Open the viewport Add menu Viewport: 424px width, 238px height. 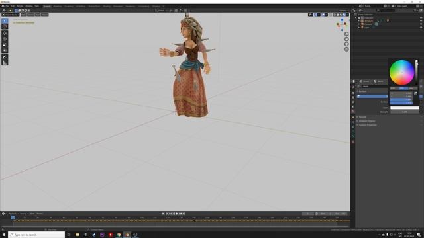pyautogui.click(x=38, y=15)
